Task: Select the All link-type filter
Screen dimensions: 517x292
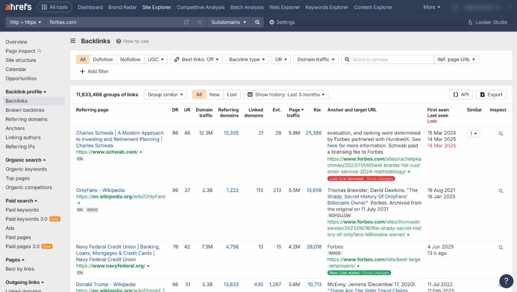Action: pyautogui.click(x=83, y=59)
